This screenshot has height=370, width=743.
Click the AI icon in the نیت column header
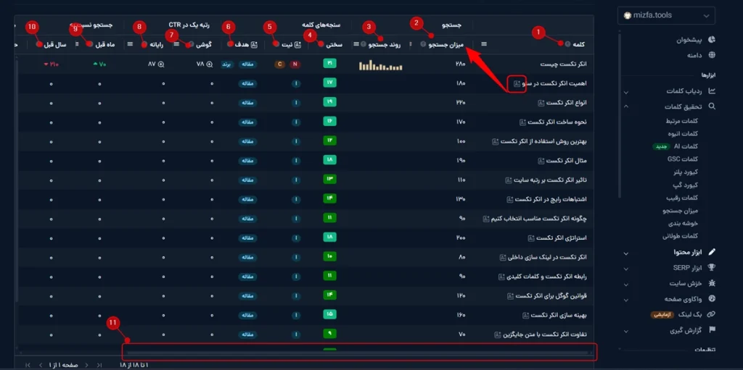[298, 44]
